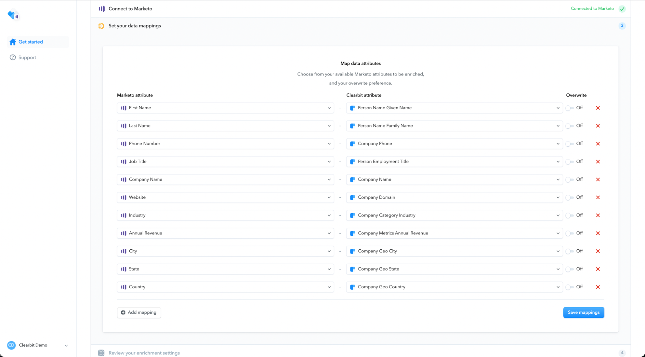Screen dimensions: 645x357
Task: Click the Clearbit logo in sidebar
Action: pyautogui.click(x=13, y=15)
